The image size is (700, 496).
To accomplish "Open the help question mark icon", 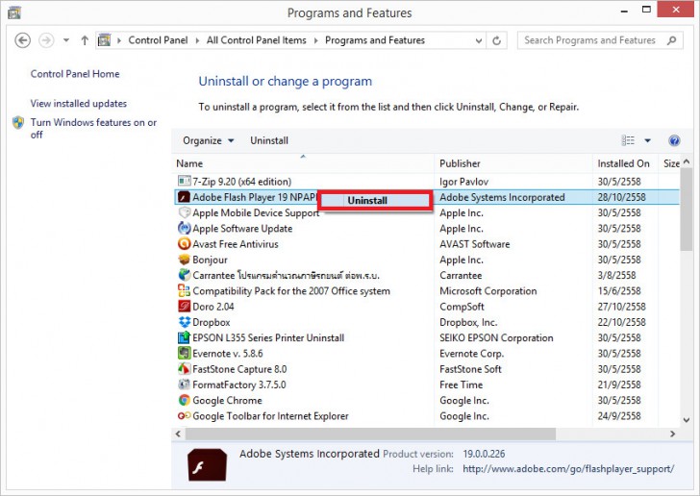I will [x=674, y=140].
